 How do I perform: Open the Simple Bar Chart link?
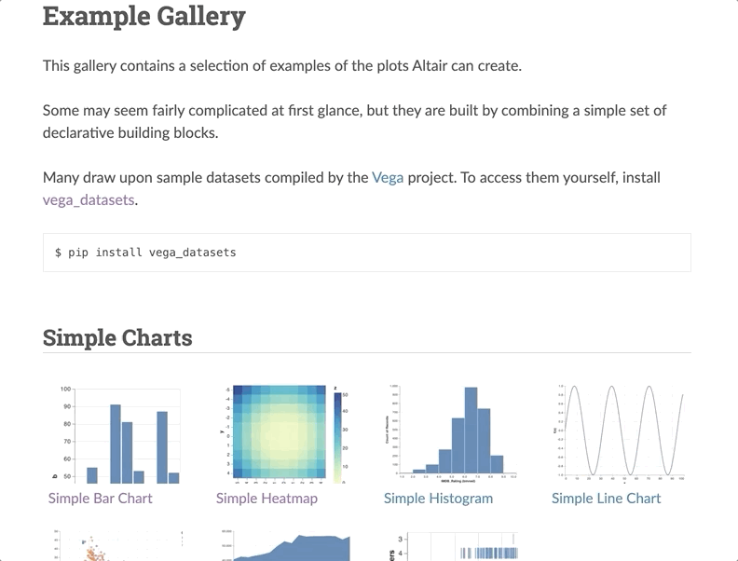point(101,498)
